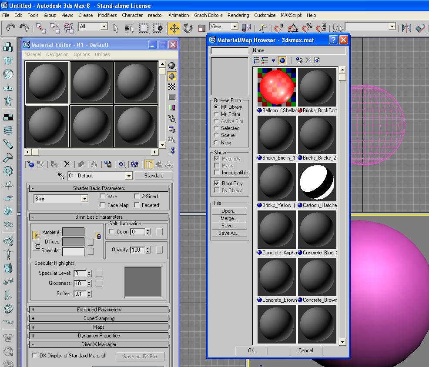This screenshot has height=367, width=429.
Task: Click the Undo arrow in main toolbar
Action: point(11,28)
